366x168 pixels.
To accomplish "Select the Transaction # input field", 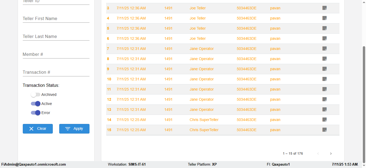I will [56, 72].
